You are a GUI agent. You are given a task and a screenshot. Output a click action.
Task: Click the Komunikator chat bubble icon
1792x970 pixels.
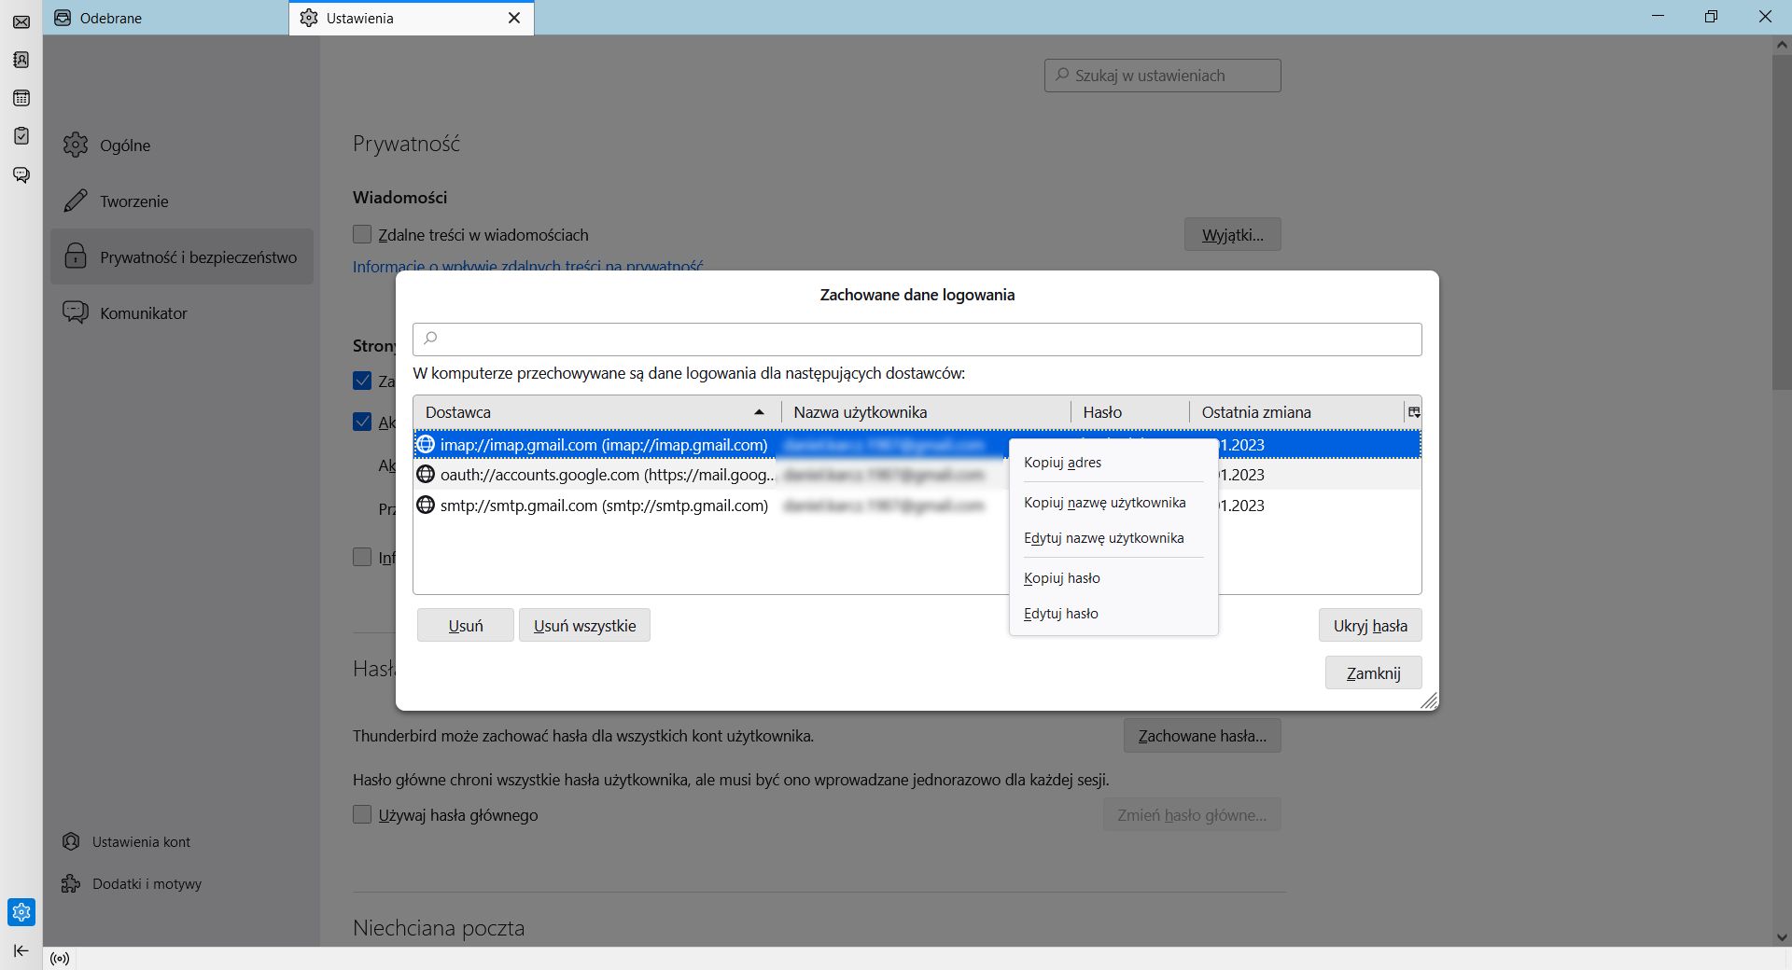click(76, 312)
